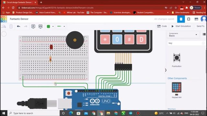Viewport: 207px width, 116px height.
Task: Select the wire type line sample
Action: pos(59,26)
